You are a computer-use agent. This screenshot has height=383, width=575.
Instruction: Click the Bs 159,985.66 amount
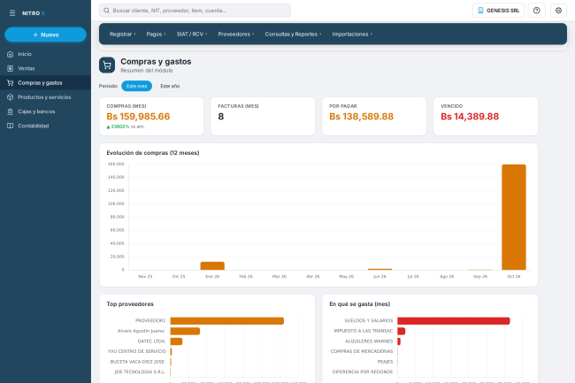click(x=138, y=117)
